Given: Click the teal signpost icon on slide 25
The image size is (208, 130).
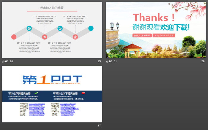Looking at the screenshot, I should (x=60, y=28).
